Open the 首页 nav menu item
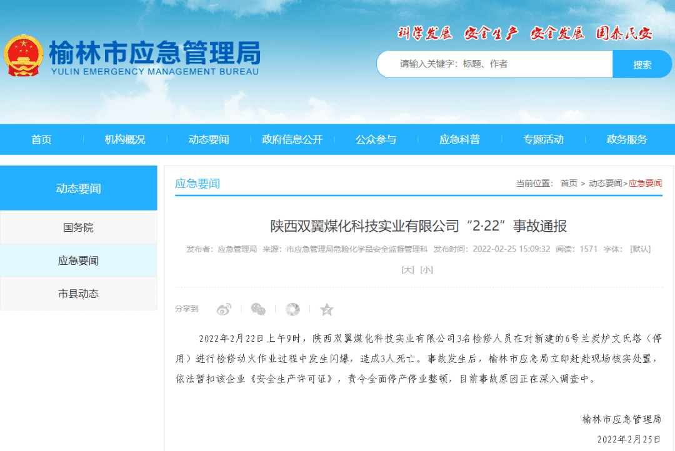The width and height of the screenshot is (675, 451). pos(41,139)
